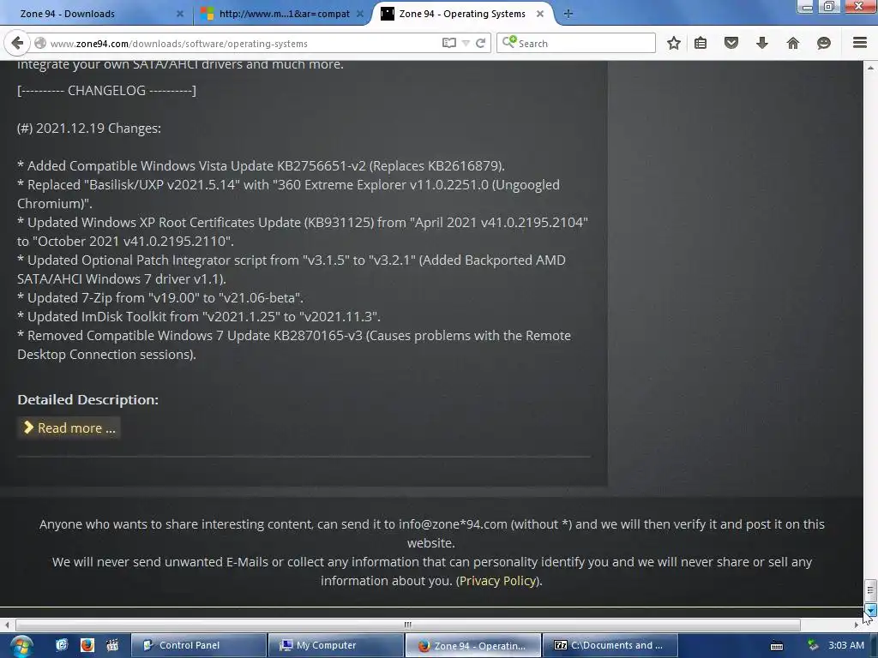Open the Downloads arrow panel

coord(762,43)
